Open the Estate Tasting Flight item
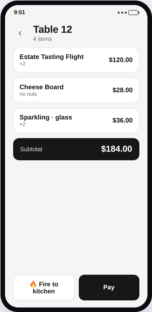 click(x=76, y=60)
